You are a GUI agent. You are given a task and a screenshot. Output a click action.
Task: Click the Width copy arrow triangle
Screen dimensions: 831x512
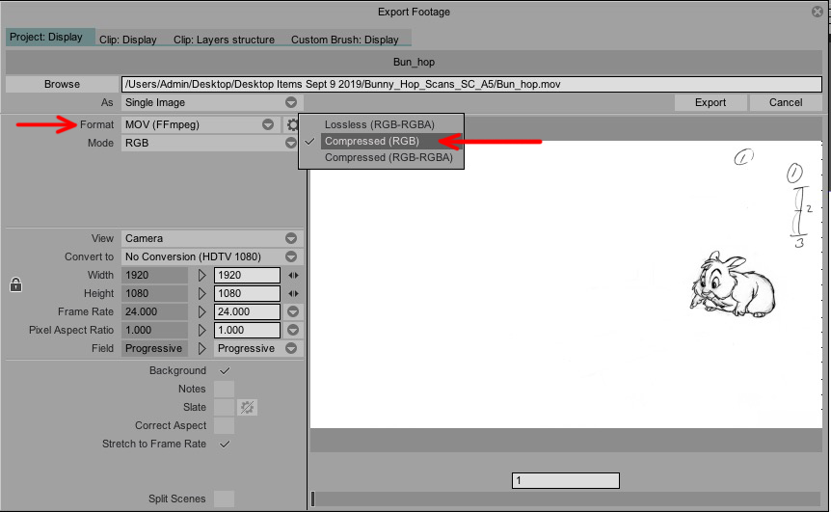click(201, 275)
